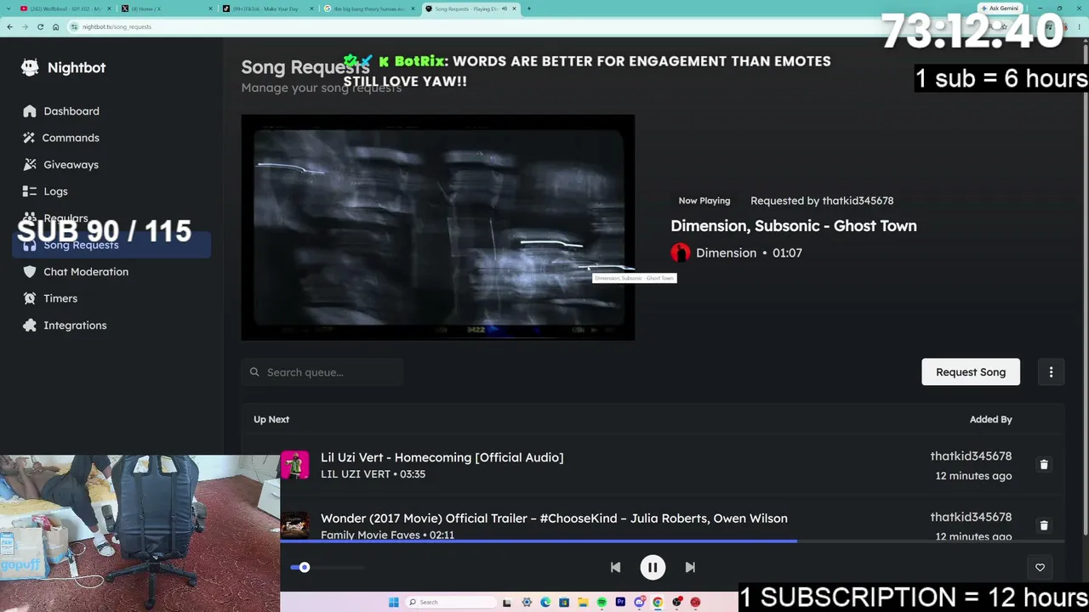Click the Integrations puzzle icon
Image resolution: width=1089 pixels, height=612 pixels.
pyautogui.click(x=30, y=326)
